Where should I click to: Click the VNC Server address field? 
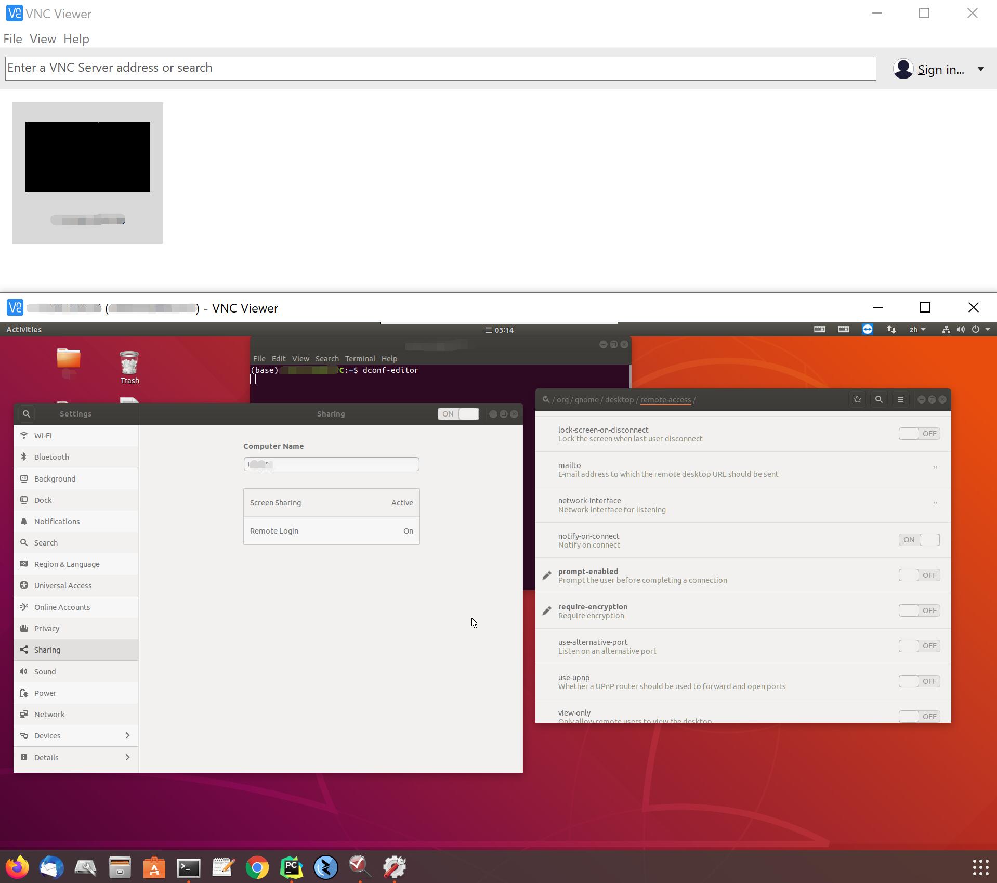click(441, 69)
